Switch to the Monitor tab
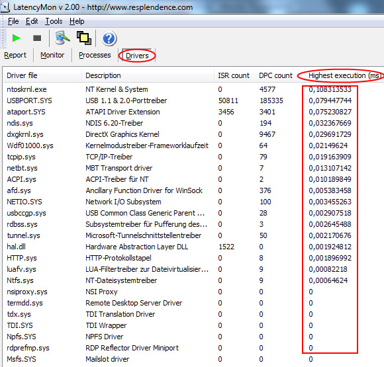The image size is (384, 367). 52,55
